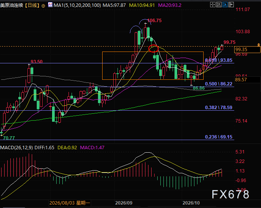Image resolution: width=261 pixels, height=208 pixels.
Task: Click the MA20:93.2 magenta legend value
Action: point(170,5)
